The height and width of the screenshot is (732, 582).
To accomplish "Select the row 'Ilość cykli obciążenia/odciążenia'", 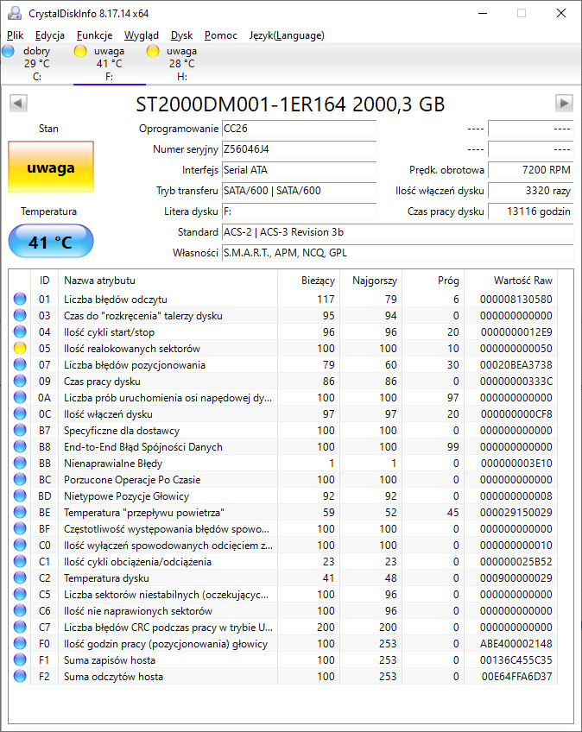I will (x=283, y=562).
